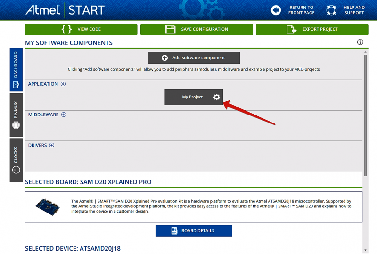The image size is (377, 254).
Task: Click the Selected Device ATSAMD20J18 heading
Action: [x=73, y=248]
